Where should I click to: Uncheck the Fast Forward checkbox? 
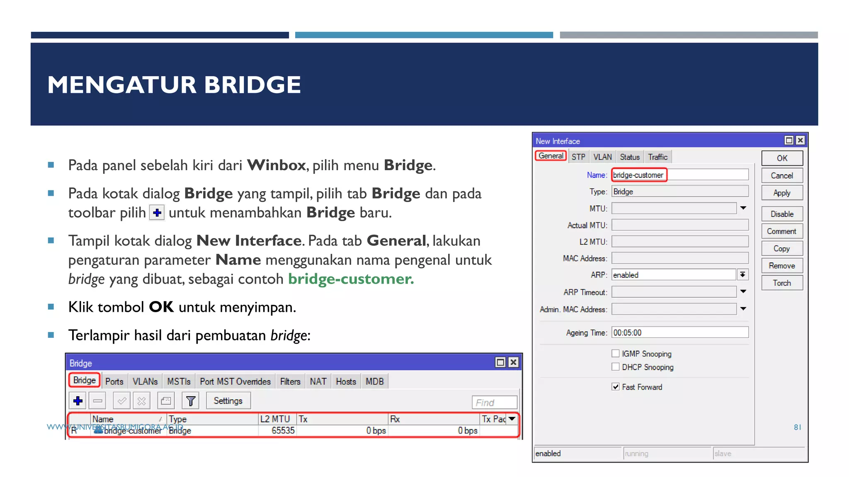(616, 387)
